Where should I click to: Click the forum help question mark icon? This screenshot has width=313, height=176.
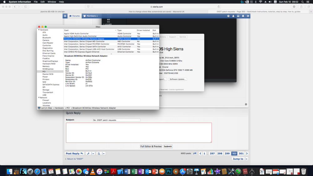point(228,16)
